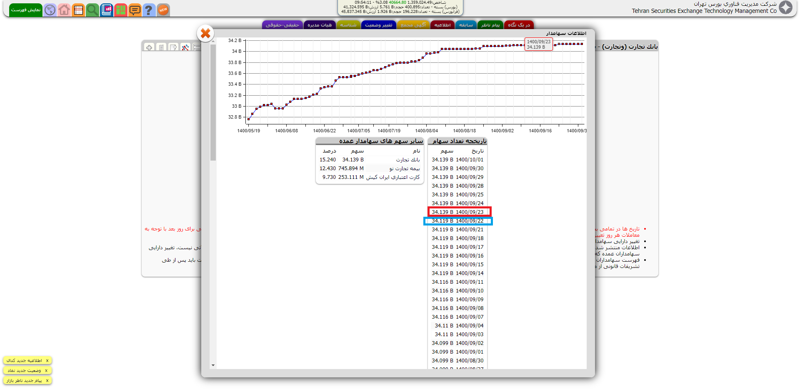This screenshot has width=800, height=389.
Task: Click the plus icon in background panel toolbar
Action: [x=149, y=47]
